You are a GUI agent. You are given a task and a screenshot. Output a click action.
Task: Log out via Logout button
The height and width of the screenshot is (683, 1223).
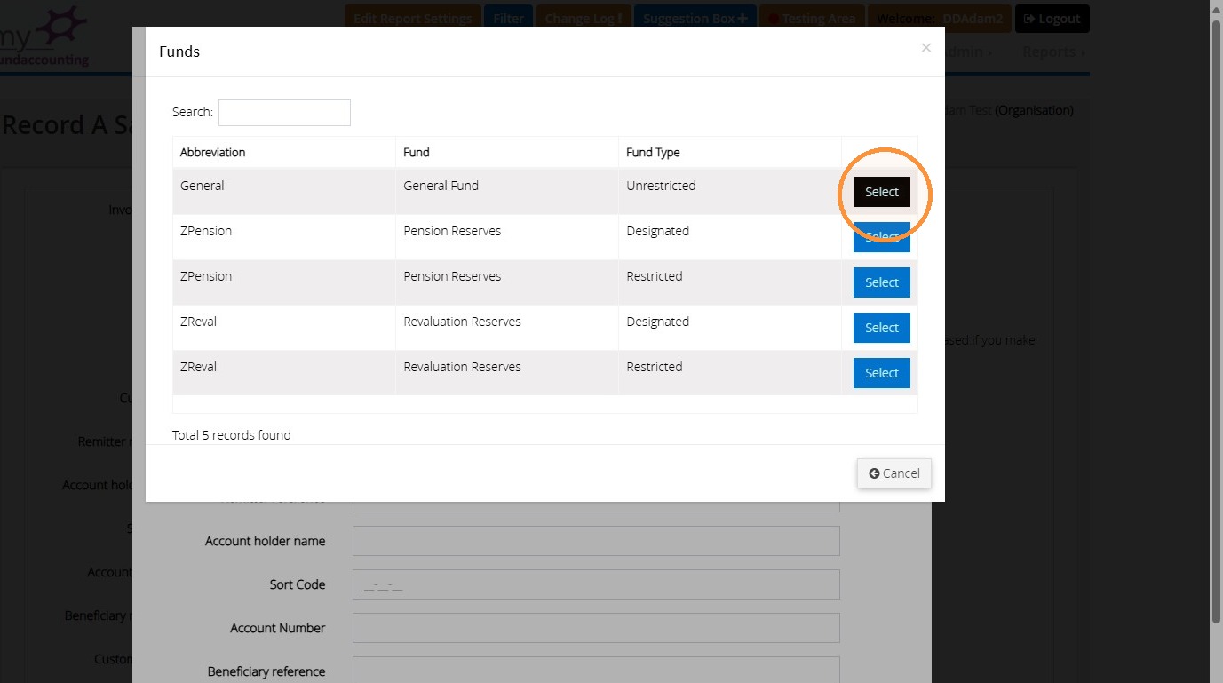point(1052,18)
